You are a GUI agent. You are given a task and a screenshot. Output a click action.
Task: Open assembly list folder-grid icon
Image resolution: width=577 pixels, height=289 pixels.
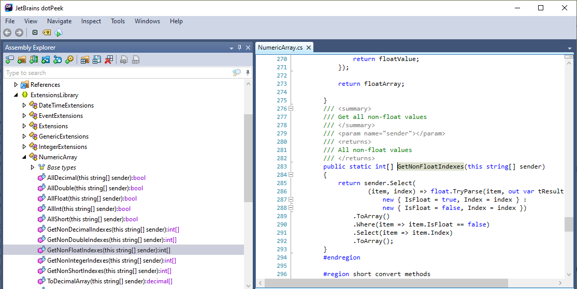pos(85,60)
